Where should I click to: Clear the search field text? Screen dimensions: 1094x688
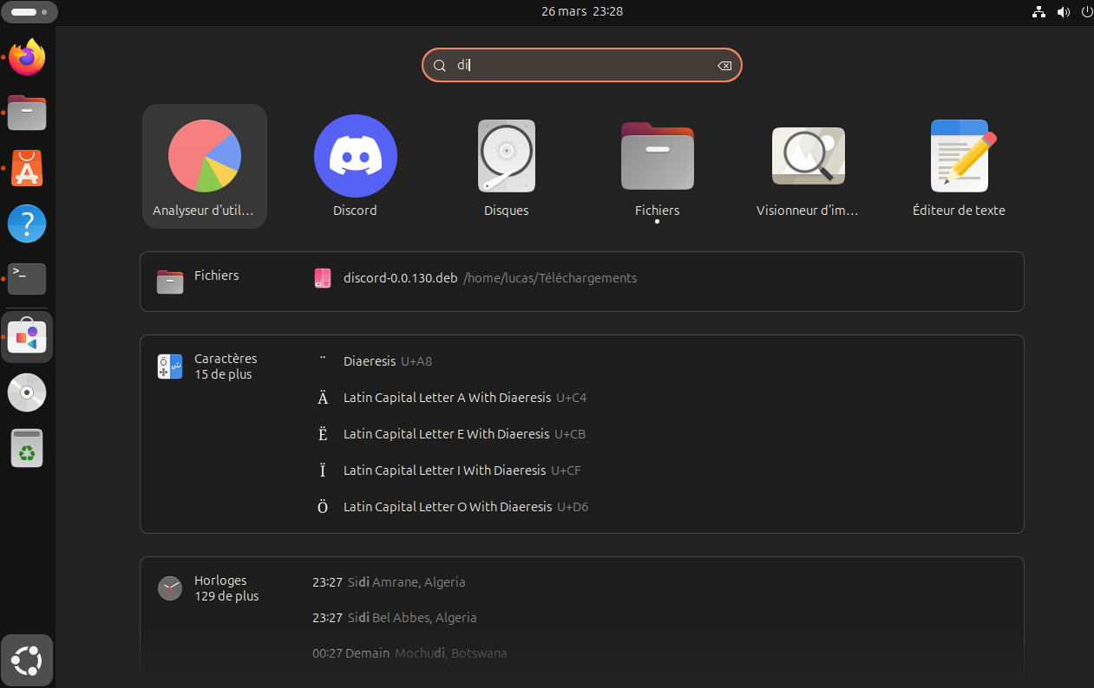(724, 66)
